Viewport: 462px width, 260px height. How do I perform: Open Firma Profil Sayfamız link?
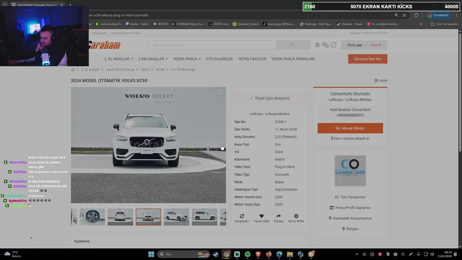tap(350, 208)
